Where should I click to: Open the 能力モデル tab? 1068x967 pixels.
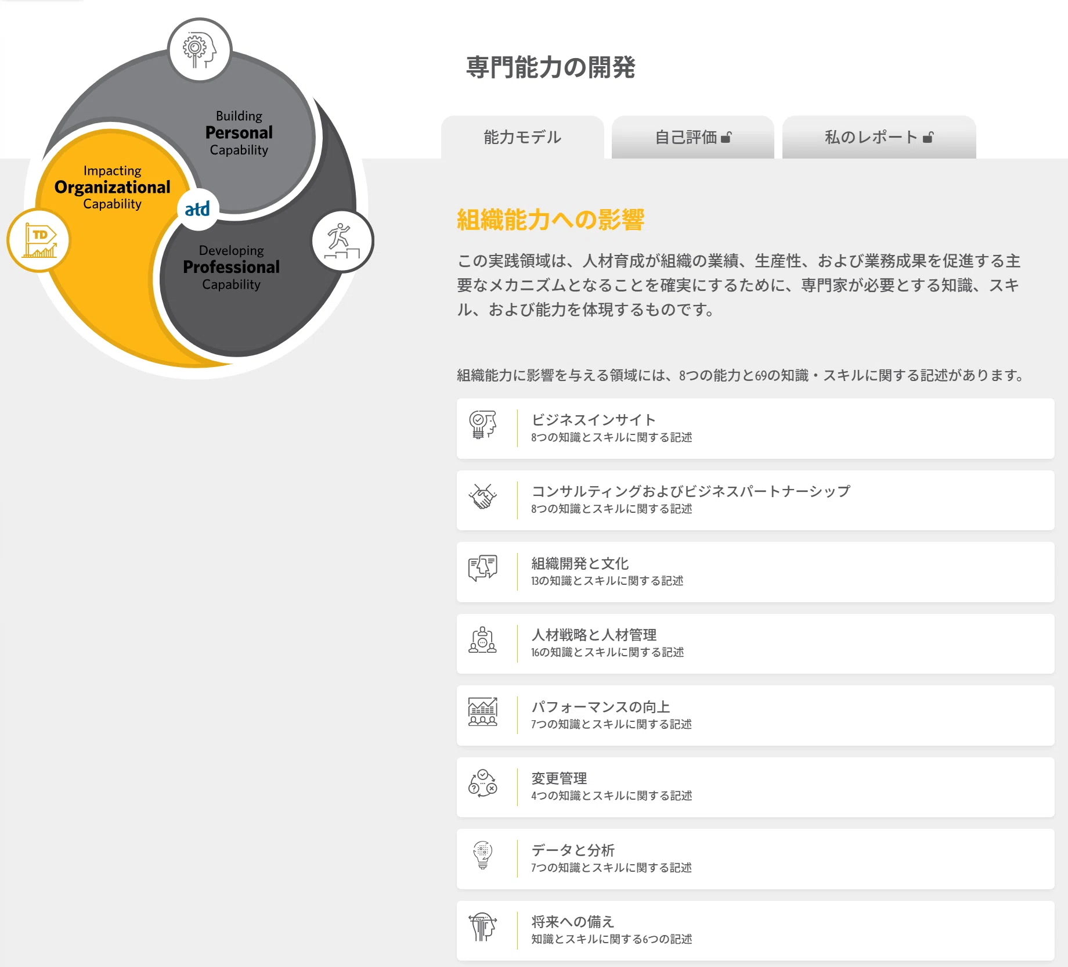tap(522, 137)
